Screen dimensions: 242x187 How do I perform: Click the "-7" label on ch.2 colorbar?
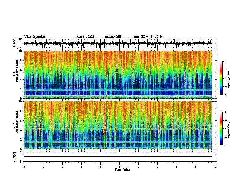coord(226,145)
